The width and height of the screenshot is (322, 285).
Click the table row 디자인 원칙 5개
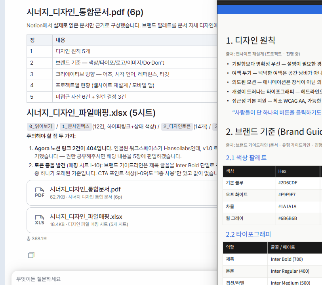tap(122, 51)
